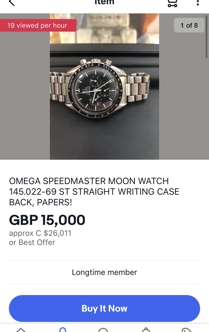Image resolution: width=209 pixels, height=332 pixels.
Task: Open the shopping cart
Action: (172, 3)
